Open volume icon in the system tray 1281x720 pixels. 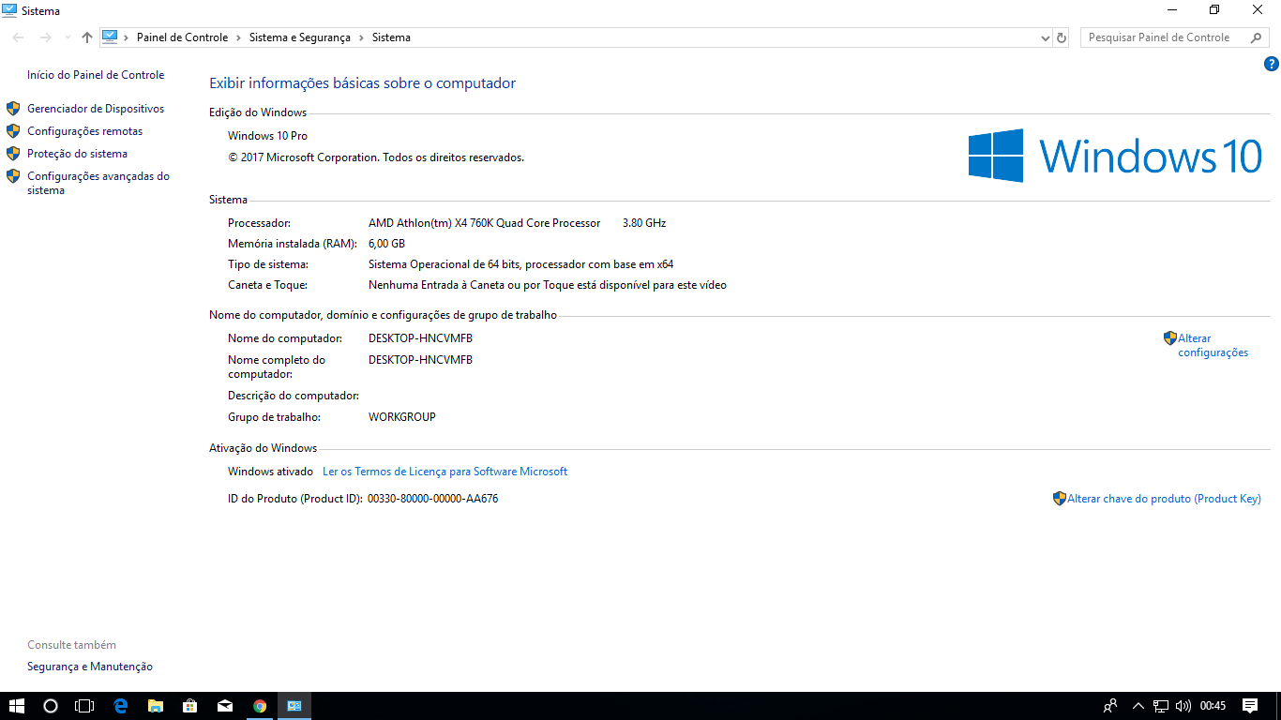point(1183,706)
